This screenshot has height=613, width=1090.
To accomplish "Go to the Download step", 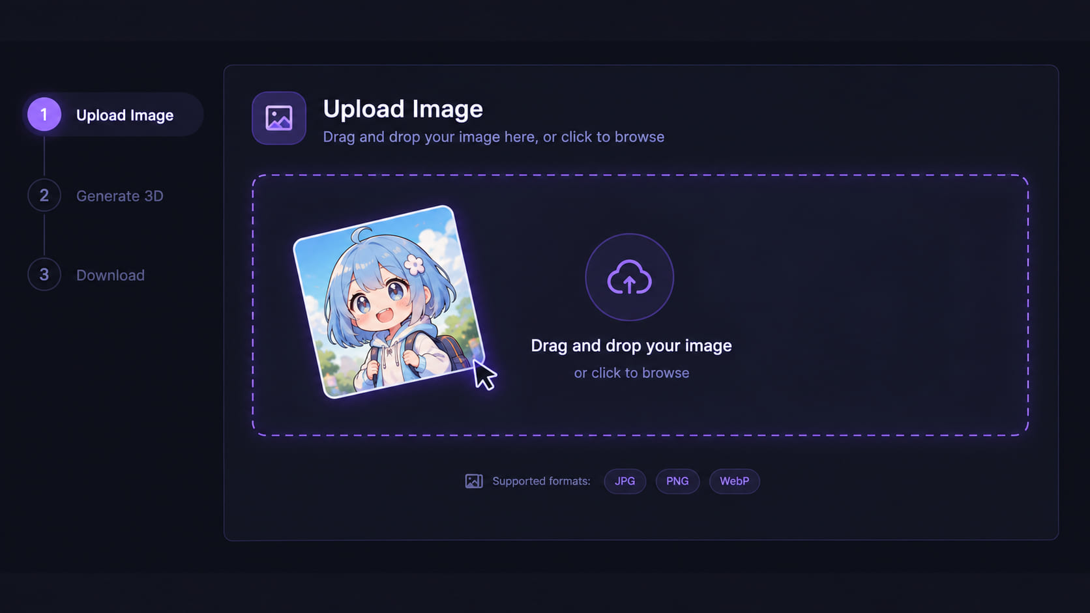I will tap(110, 276).
